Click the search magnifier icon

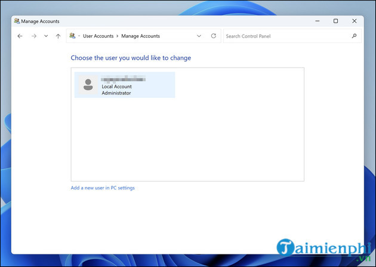click(x=354, y=36)
